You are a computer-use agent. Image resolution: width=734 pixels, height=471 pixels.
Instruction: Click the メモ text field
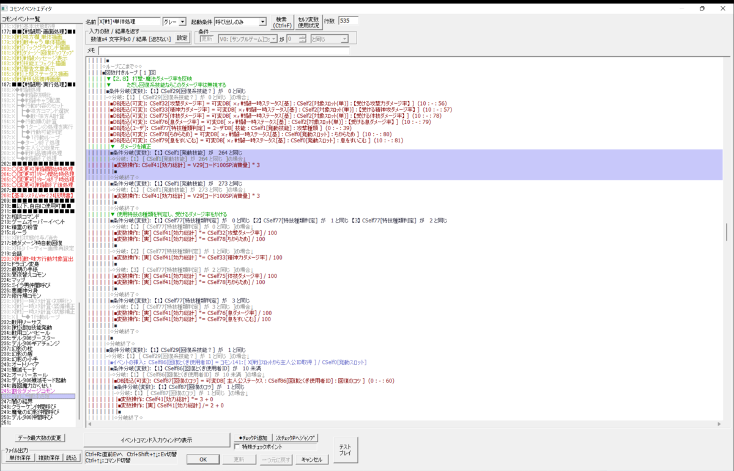pos(223,50)
